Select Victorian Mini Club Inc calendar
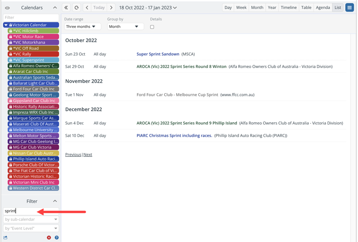Image resolution: width=358 pixels, height=242 pixels. [x=33, y=182]
